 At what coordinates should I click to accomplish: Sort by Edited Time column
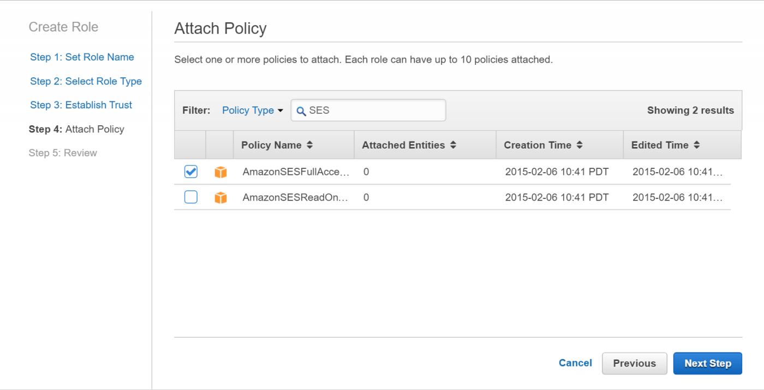[665, 145]
